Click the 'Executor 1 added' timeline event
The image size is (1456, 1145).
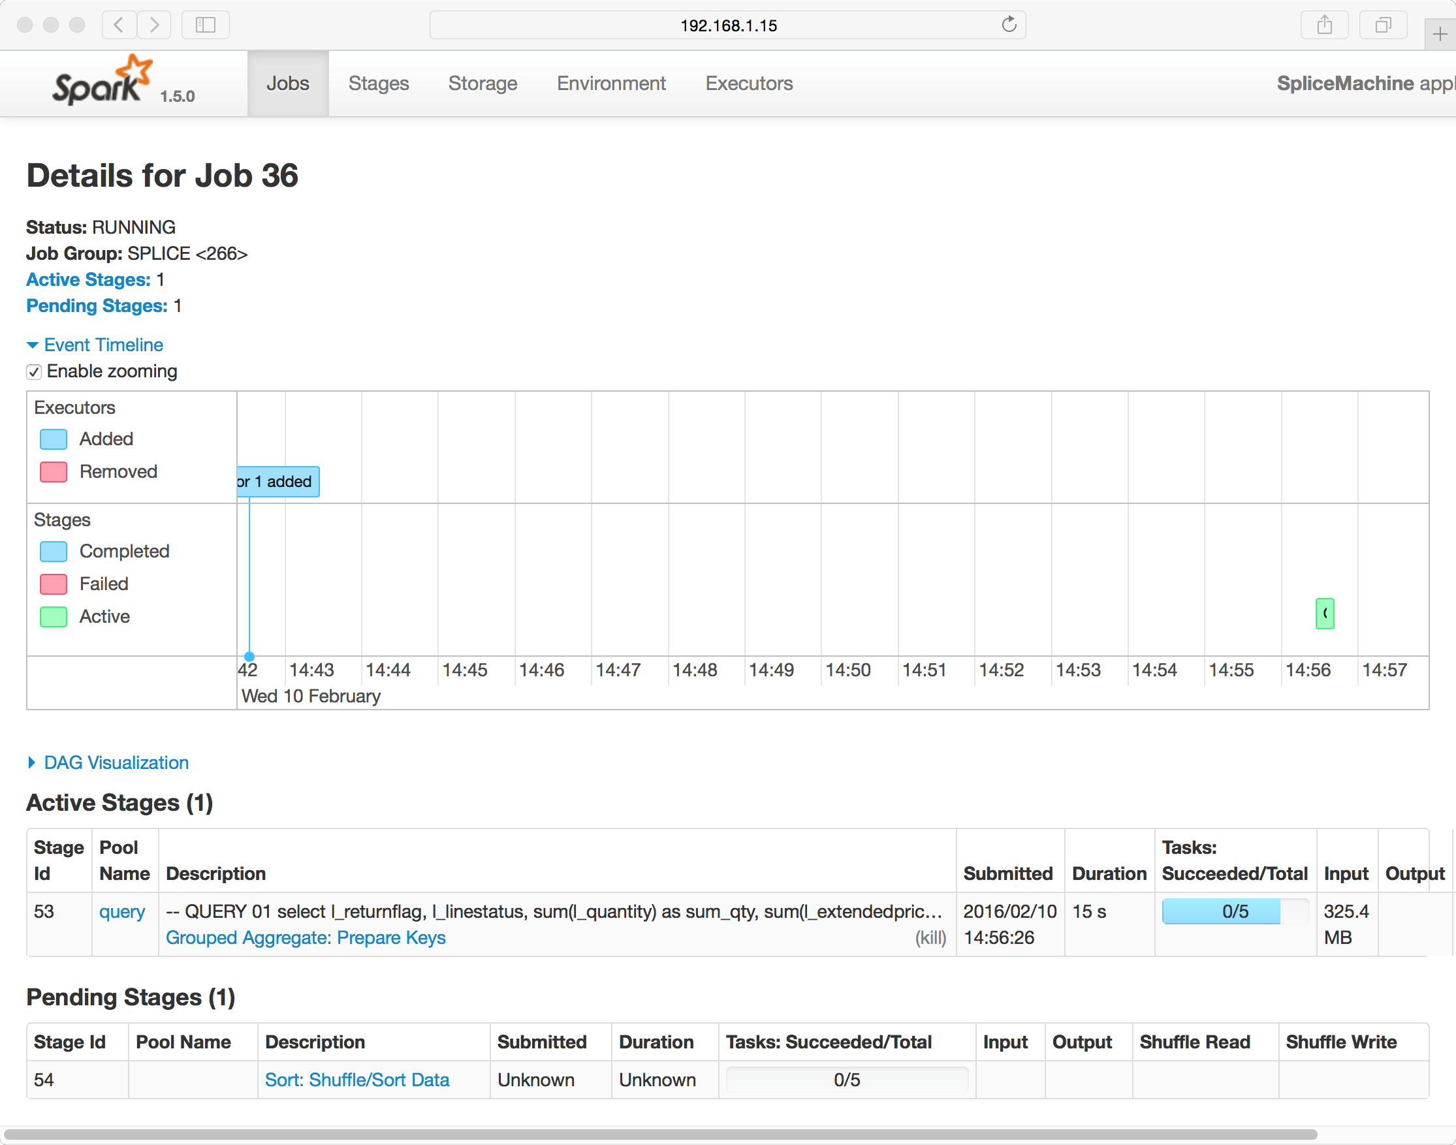click(x=278, y=481)
